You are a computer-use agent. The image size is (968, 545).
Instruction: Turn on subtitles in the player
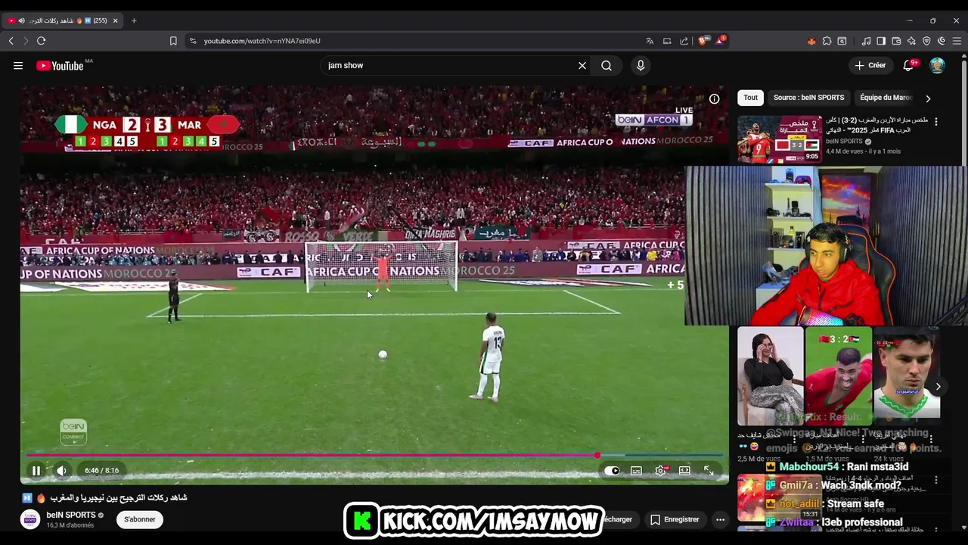636,471
